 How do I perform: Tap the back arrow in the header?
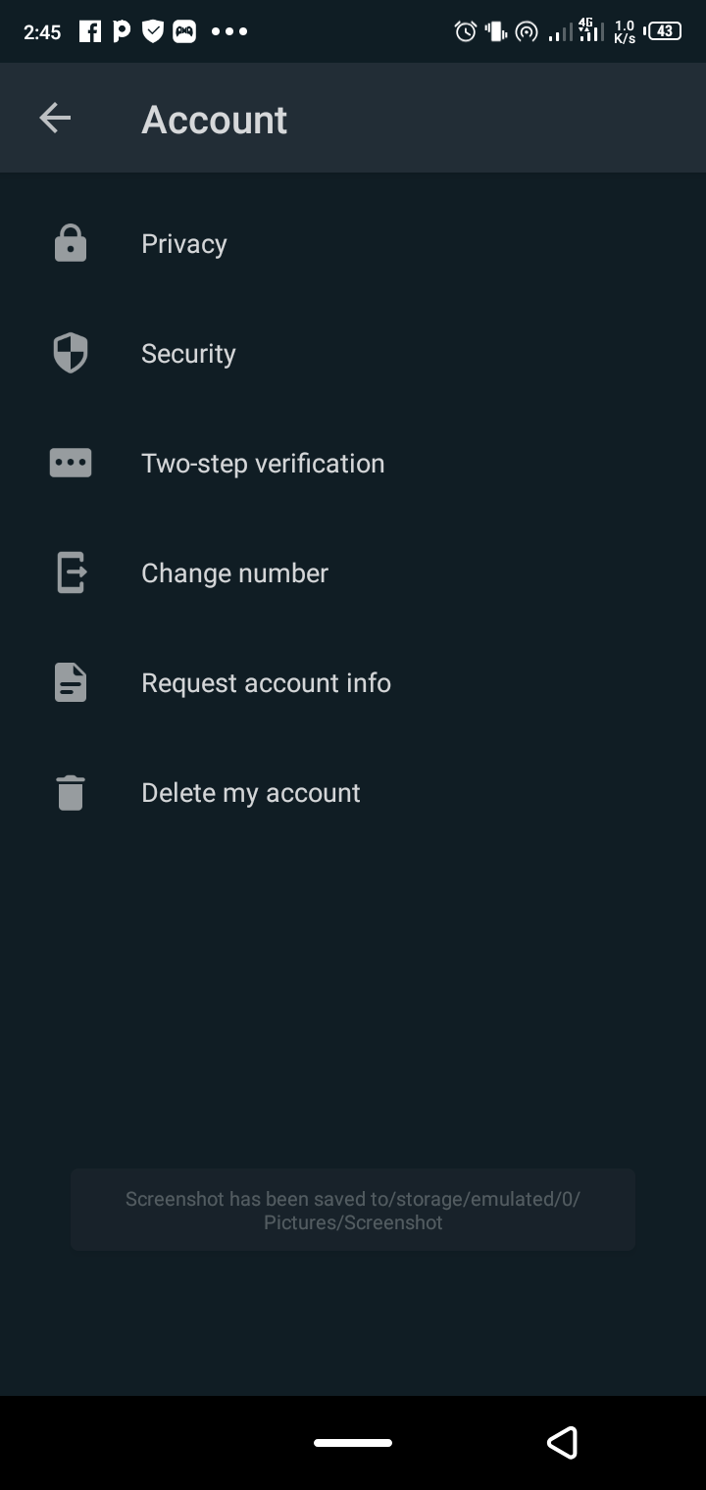(x=55, y=119)
